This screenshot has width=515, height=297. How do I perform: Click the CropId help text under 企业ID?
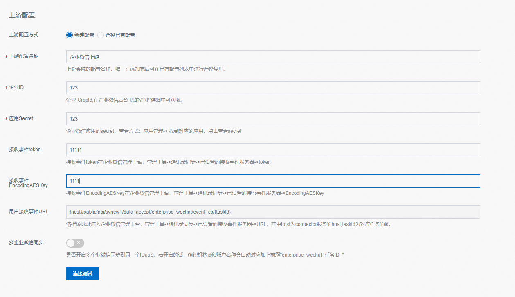[124, 100]
